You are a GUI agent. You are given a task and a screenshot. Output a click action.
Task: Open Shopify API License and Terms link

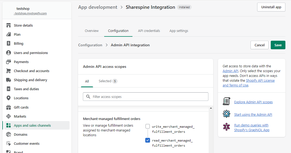[260, 80]
